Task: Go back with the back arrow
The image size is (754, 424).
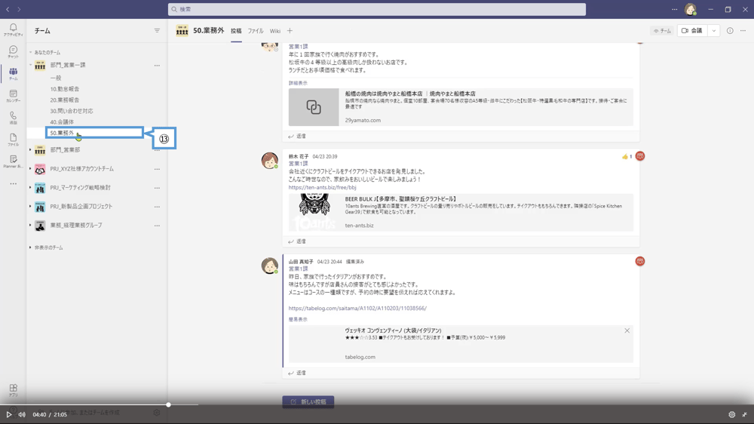Action: coord(8,9)
